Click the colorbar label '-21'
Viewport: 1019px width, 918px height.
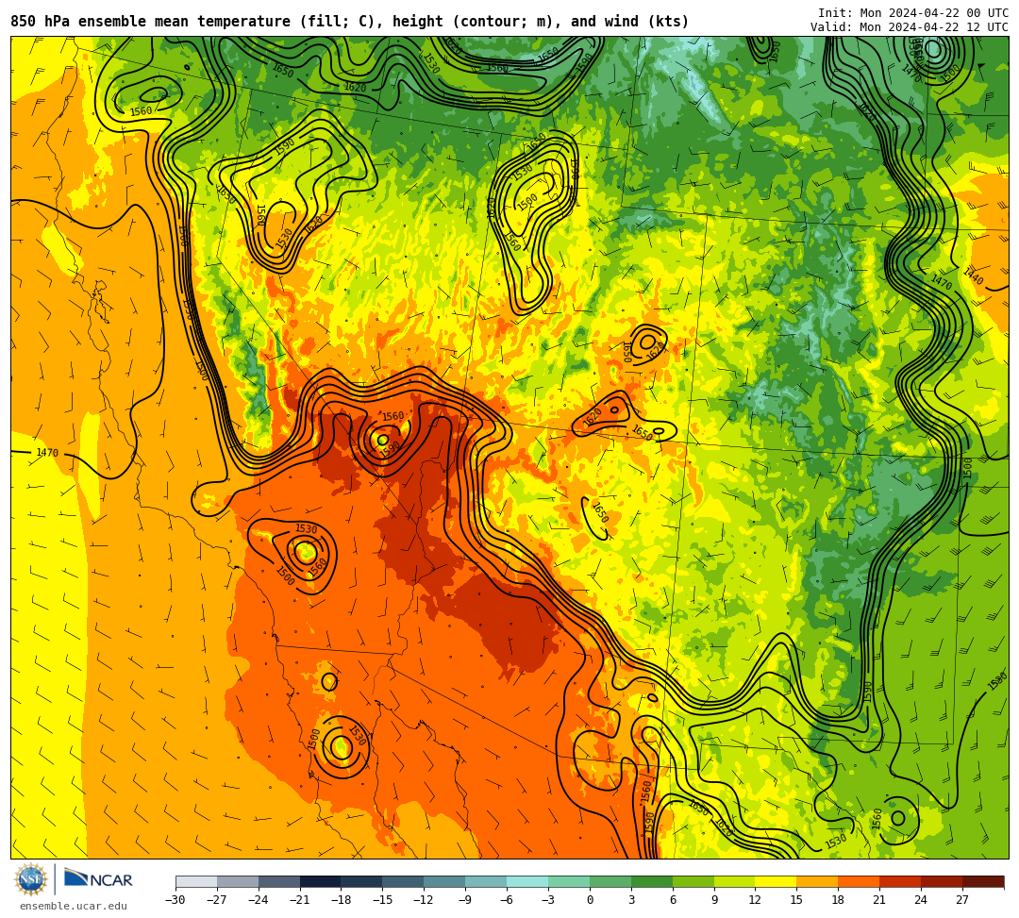pos(300,900)
